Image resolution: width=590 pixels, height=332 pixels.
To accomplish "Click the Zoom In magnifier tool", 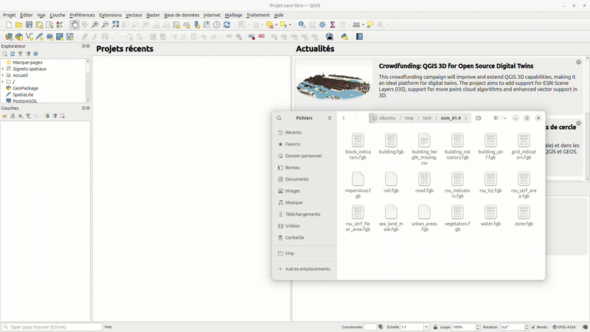I will coord(95,25).
